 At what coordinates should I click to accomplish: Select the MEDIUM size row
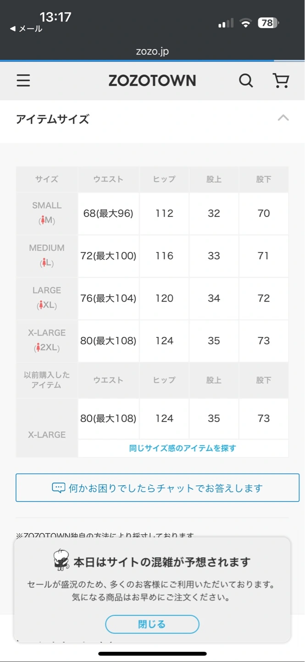pyautogui.click(x=47, y=255)
